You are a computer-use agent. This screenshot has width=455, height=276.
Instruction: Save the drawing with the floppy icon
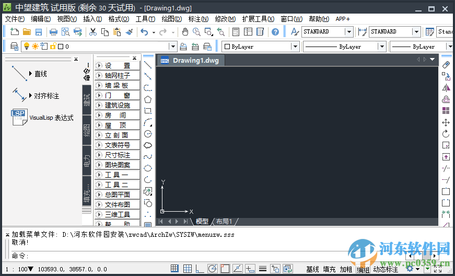39,32
